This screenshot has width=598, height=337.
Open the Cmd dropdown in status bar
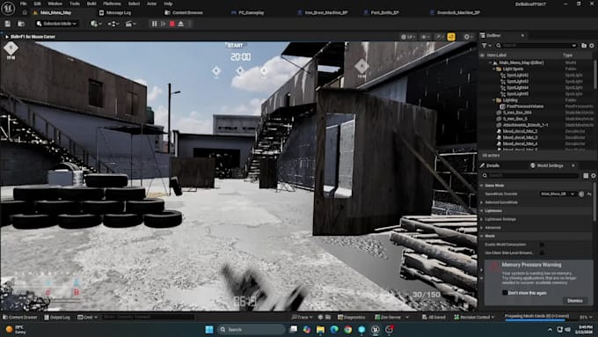87,317
